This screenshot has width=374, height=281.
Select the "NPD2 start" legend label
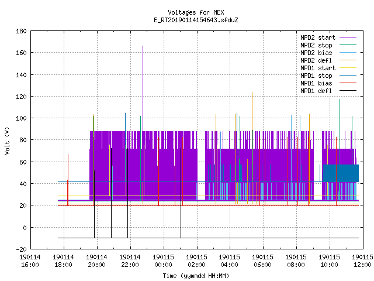pyautogui.click(x=318, y=37)
